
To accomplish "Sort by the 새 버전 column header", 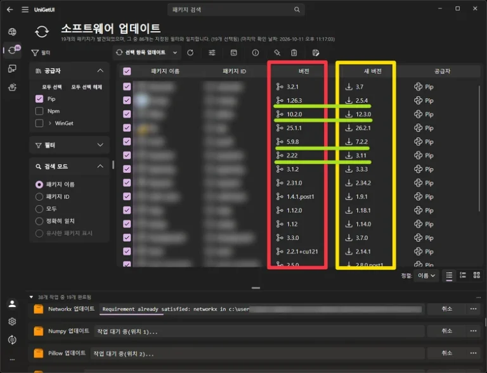I will 373,72.
